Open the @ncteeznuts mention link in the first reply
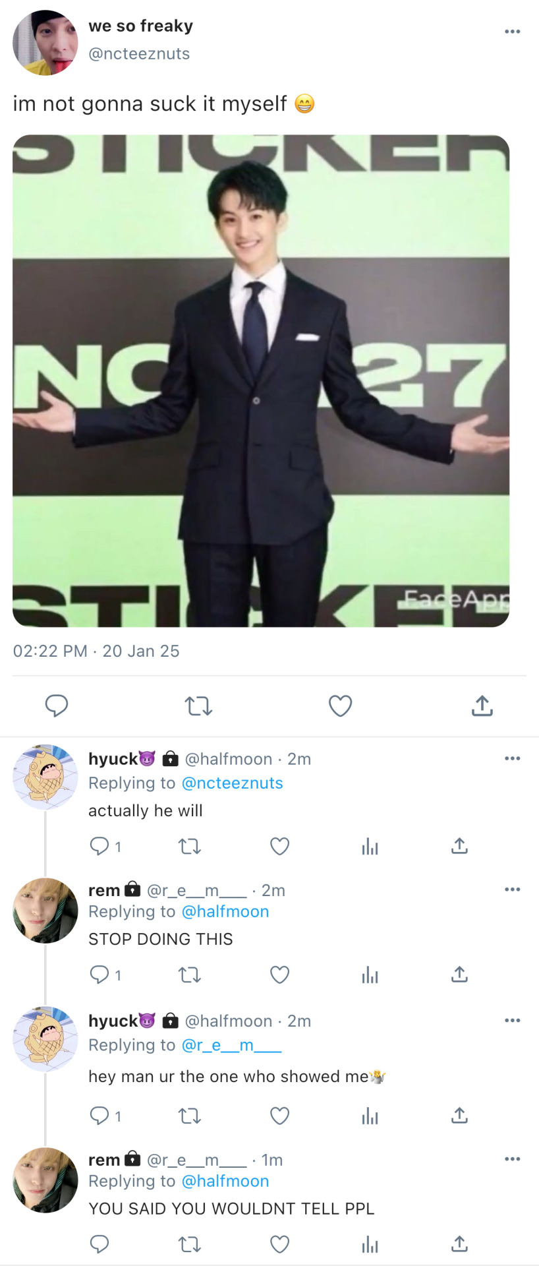The width and height of the screenshot is (539, 1266). 232,783
